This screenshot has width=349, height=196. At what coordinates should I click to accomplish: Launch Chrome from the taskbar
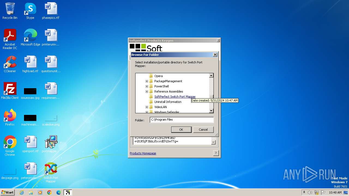click(49, 192)
